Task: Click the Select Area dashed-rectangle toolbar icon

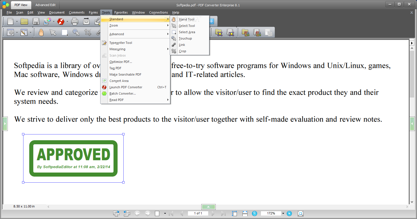Action: click(x=65, y=32)
